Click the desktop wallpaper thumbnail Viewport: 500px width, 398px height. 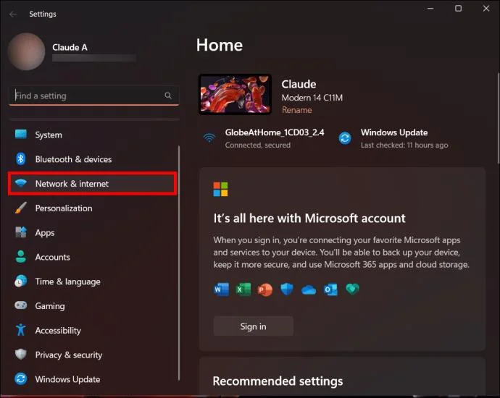pyautogui.click(x=235, y=94)
